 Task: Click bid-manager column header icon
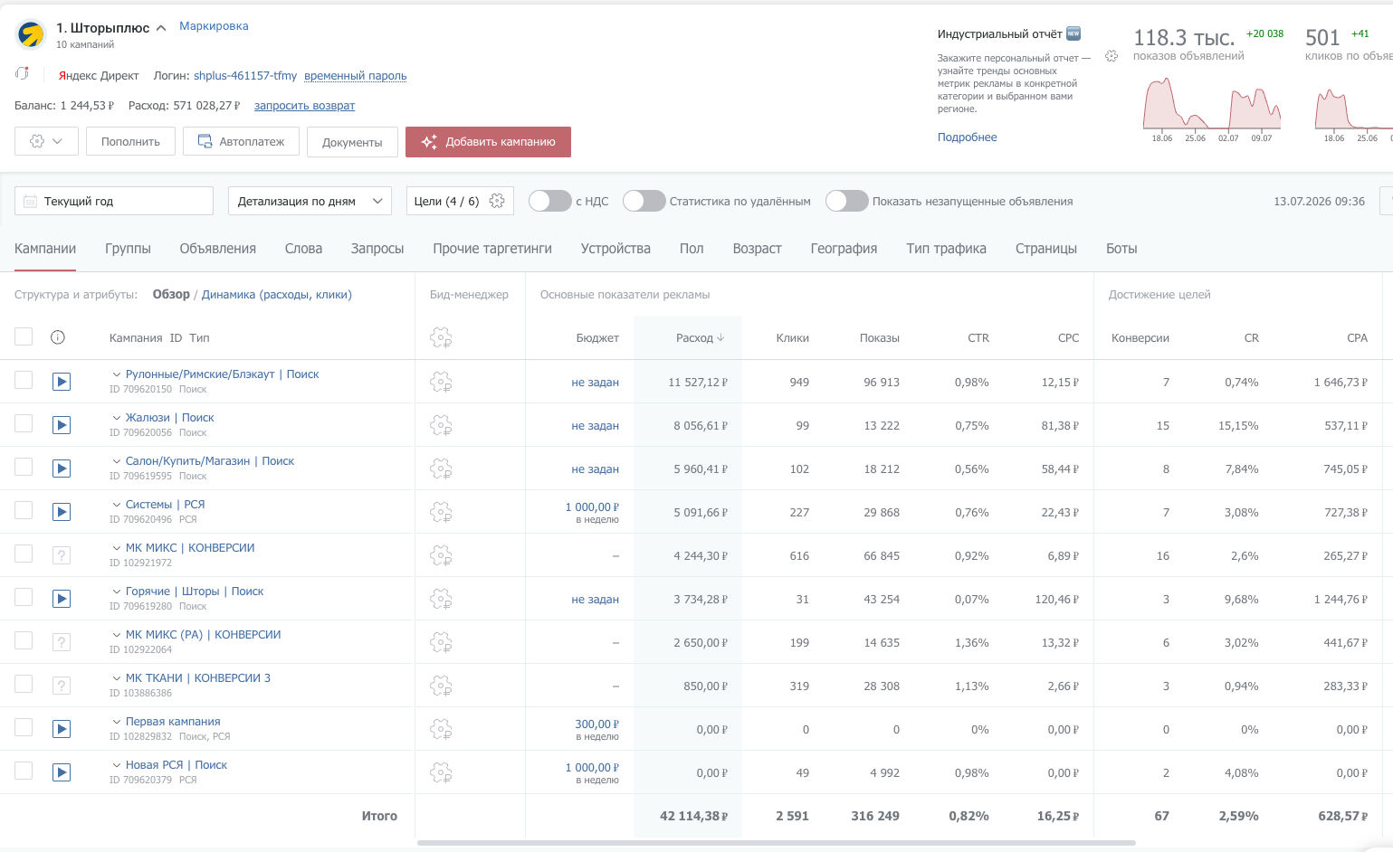[441, 338]
